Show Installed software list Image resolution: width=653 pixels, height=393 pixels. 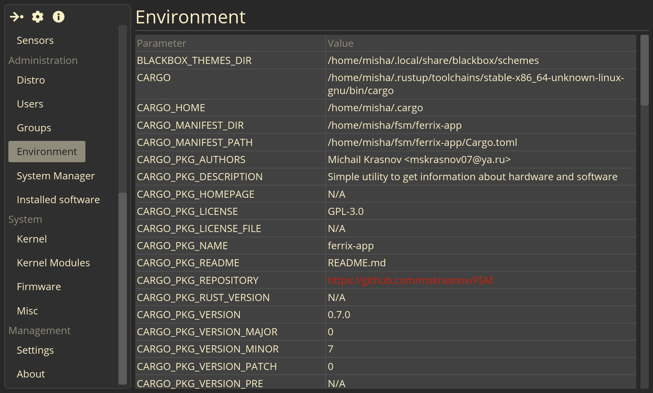pos(58,200)
